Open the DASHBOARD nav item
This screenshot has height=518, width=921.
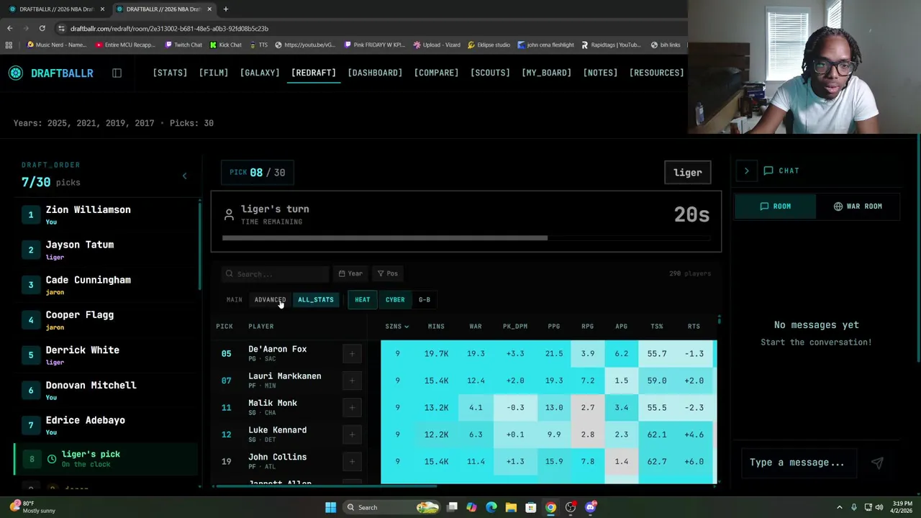pos(375,73)
